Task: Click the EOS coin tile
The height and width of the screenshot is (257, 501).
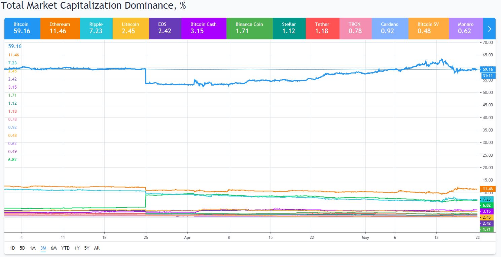Action: point(165,28)
